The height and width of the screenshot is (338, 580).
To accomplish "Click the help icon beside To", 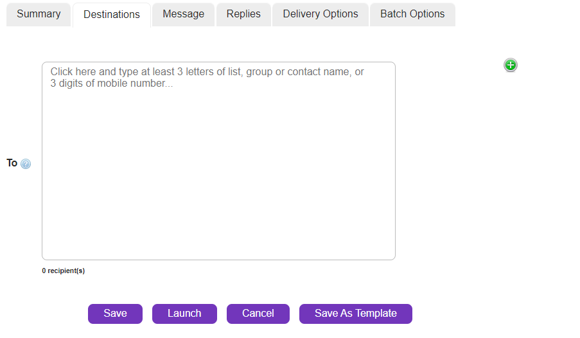I will point(26,164).
